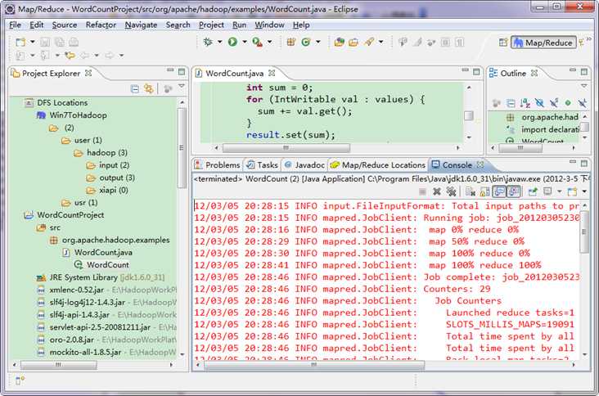Toggle Scroll Lock in Console toolbar
This screenshot has width=599, height=396.
pos(485,191)
